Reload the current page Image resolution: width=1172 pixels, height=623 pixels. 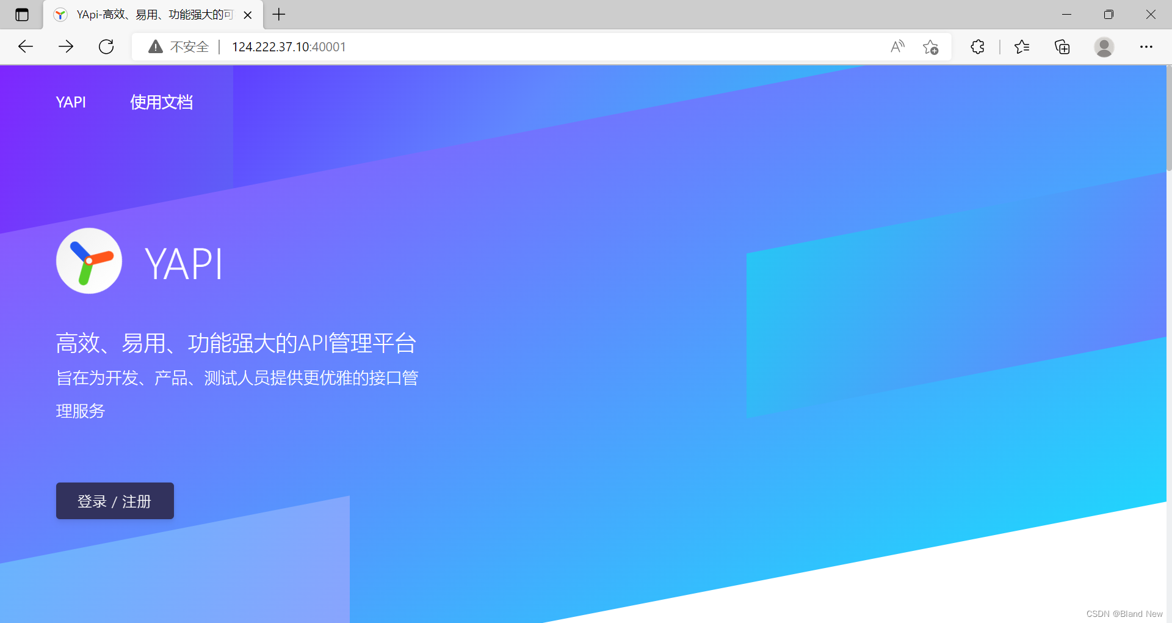[x=106, y=46]
